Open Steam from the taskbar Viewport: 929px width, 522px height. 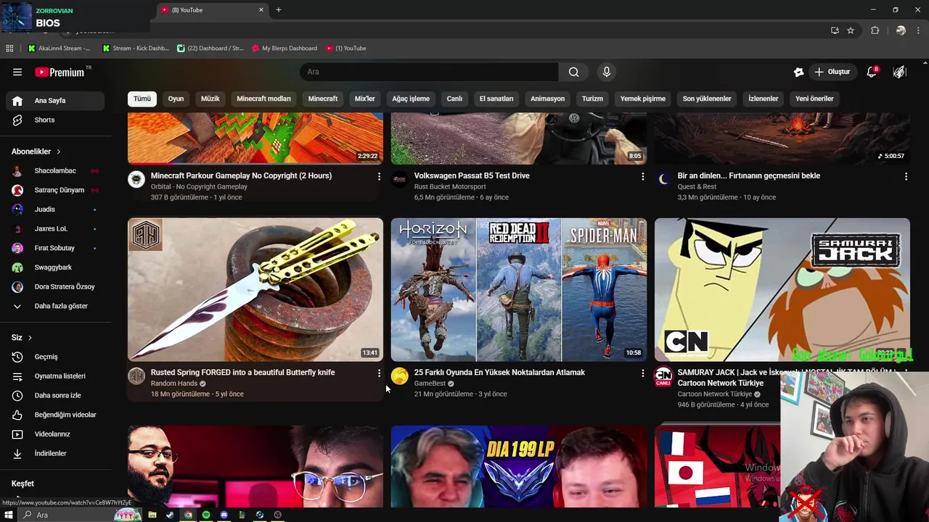[170, 515]
